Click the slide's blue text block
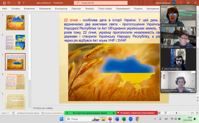 [x=112, y=30]
